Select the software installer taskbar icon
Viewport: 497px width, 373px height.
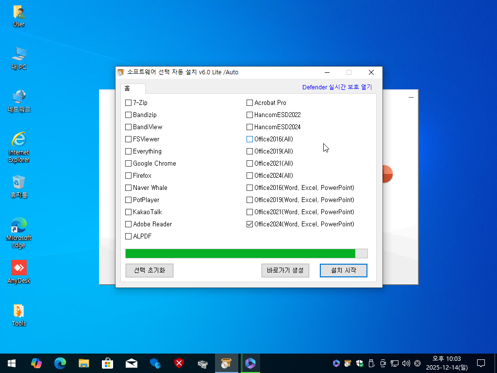(226, 363)
